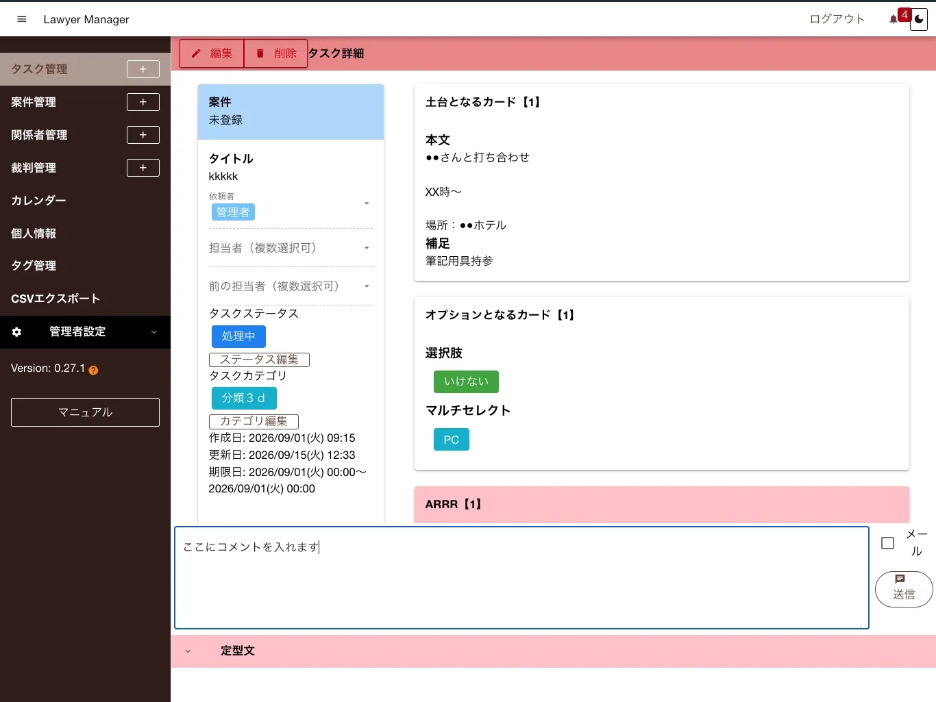Open the notifications bell
Image resolution: width=936 pixels, height=702 pixels.
pos(894,19)
